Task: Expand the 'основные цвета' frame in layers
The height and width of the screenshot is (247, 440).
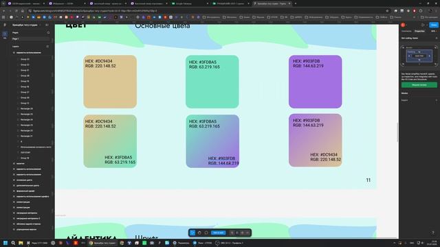Action: [14, 180]
